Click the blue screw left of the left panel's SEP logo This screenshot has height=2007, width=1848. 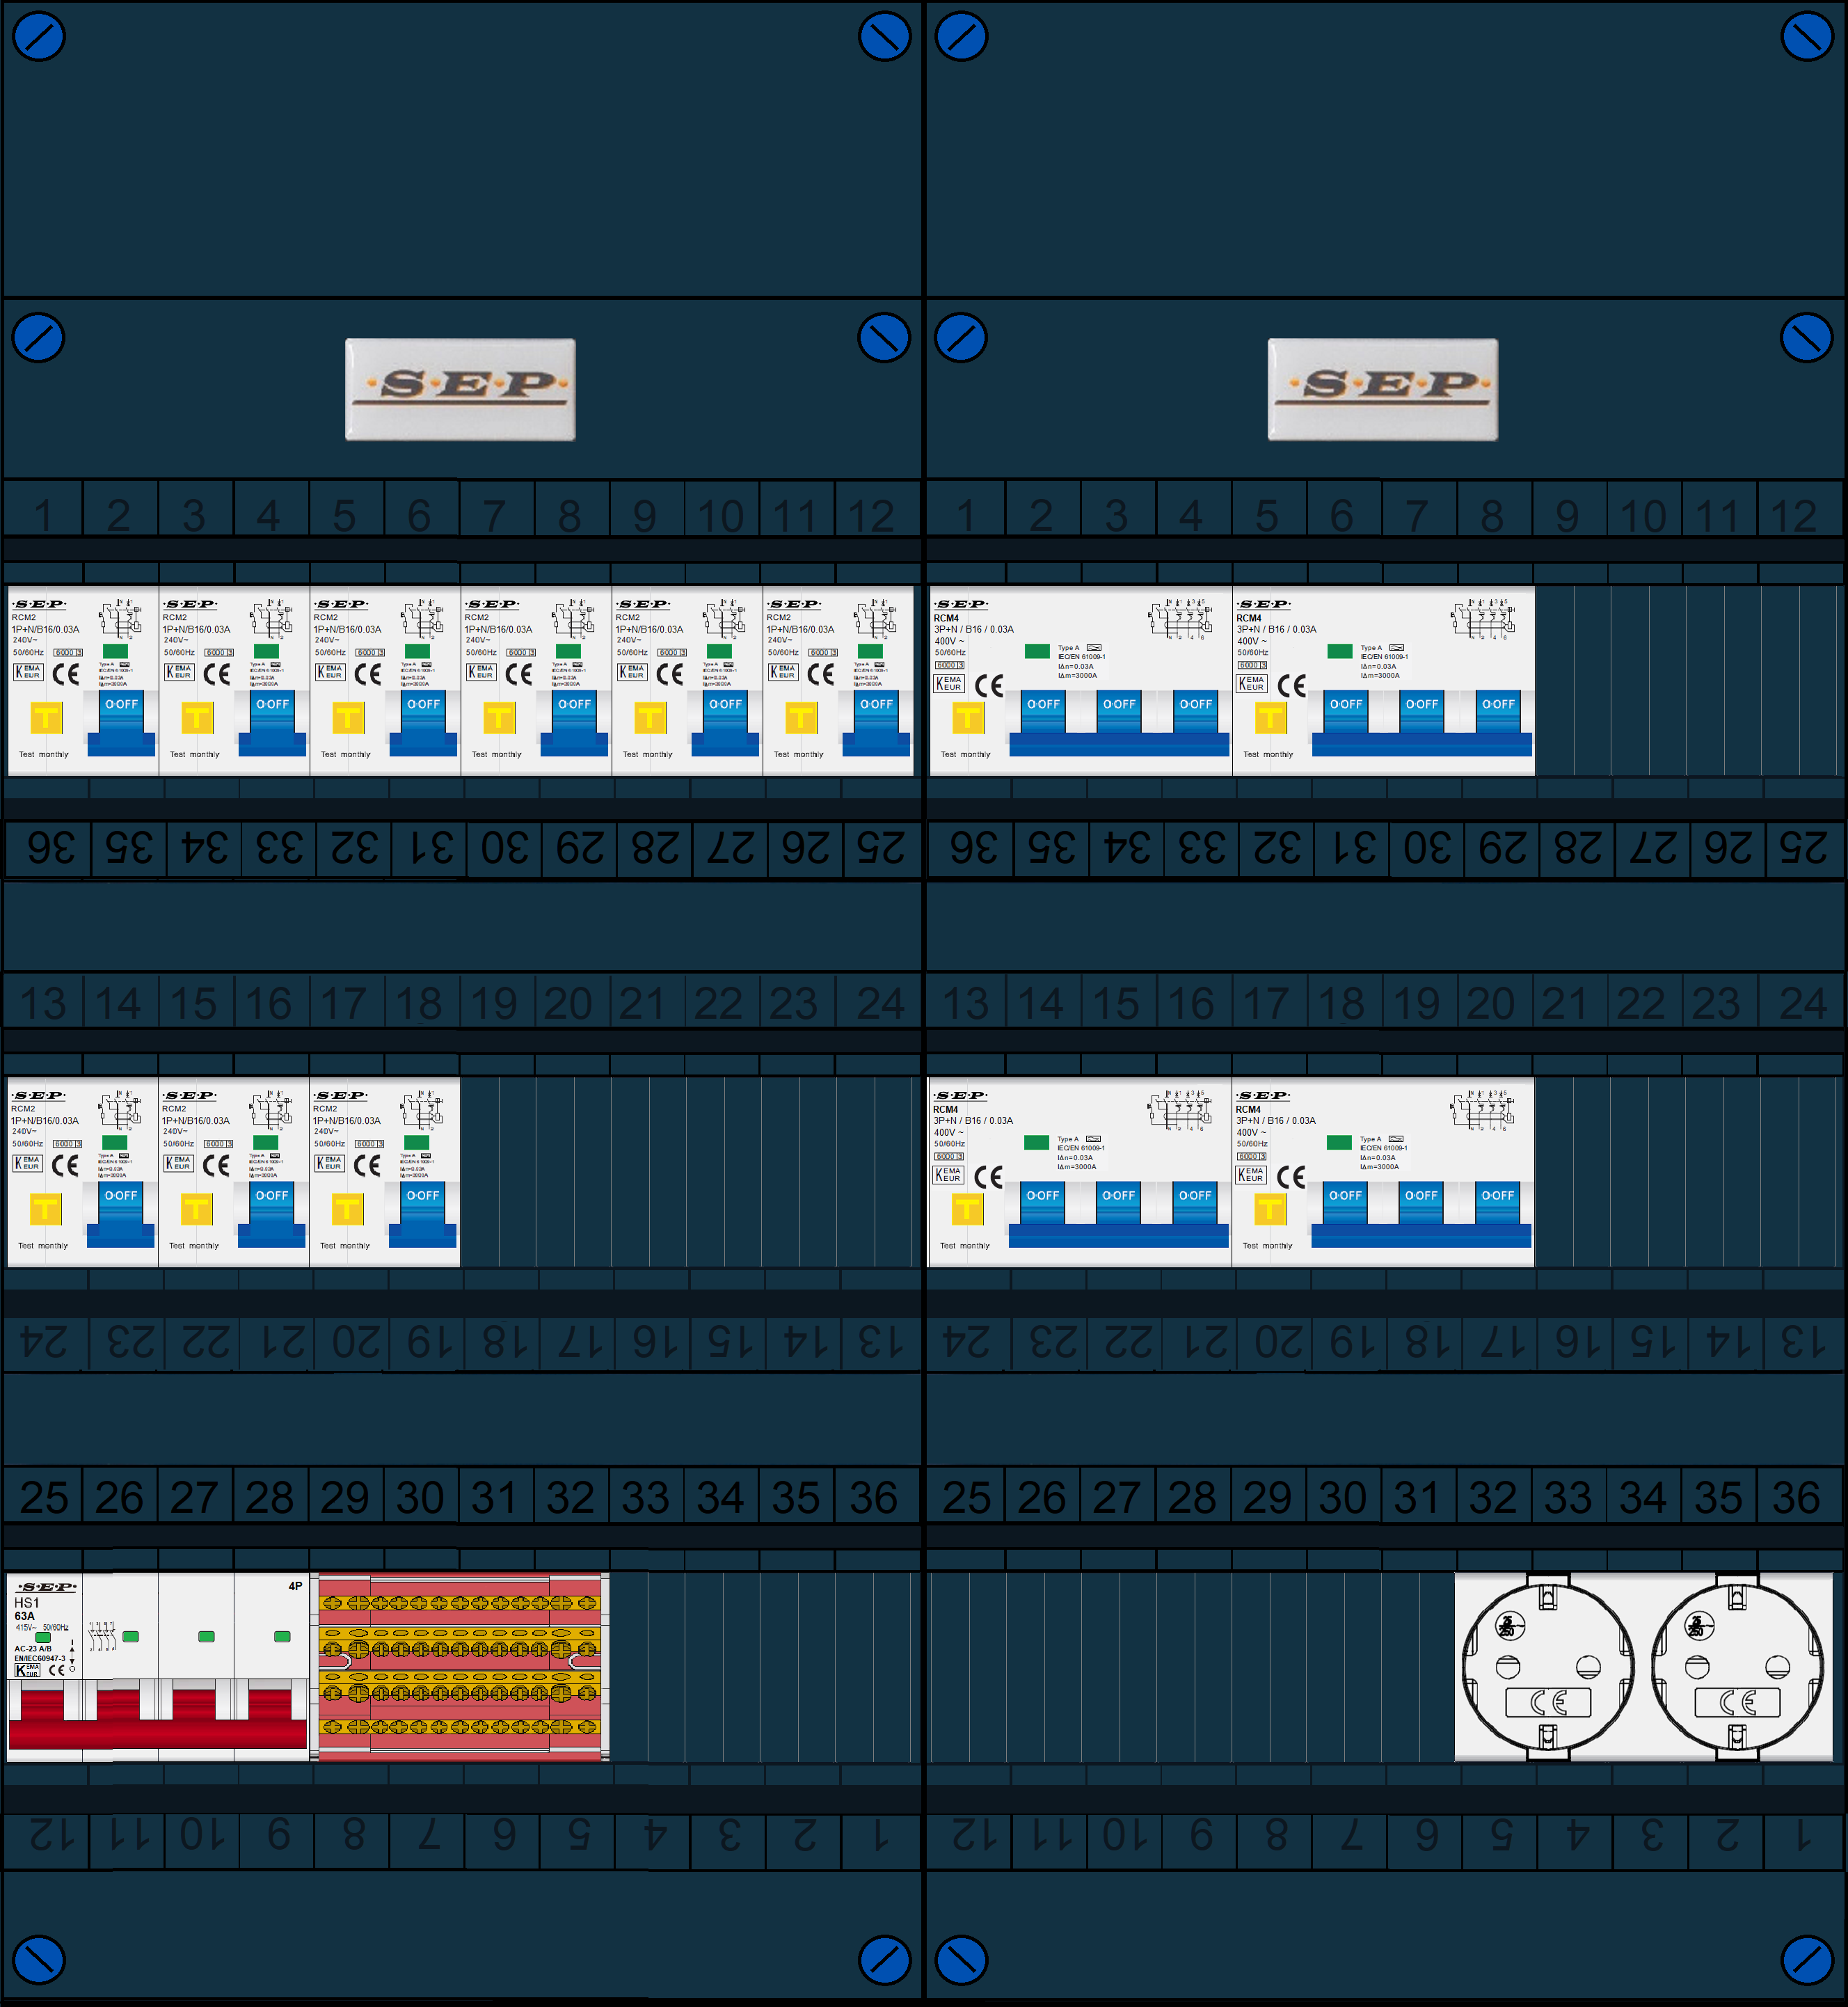tap(39, 338)
